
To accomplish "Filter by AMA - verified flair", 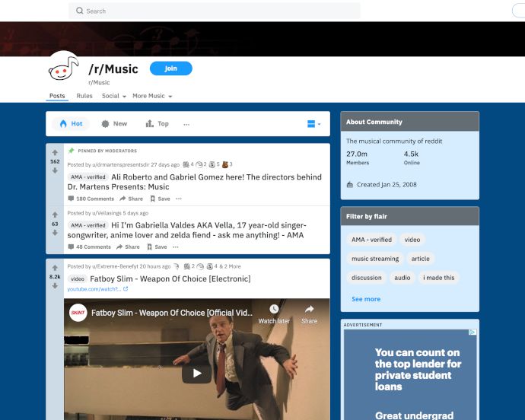I will click(x=371, y=240).
